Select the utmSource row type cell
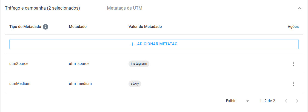Screen dimensions: 308x112 [19, 64]
